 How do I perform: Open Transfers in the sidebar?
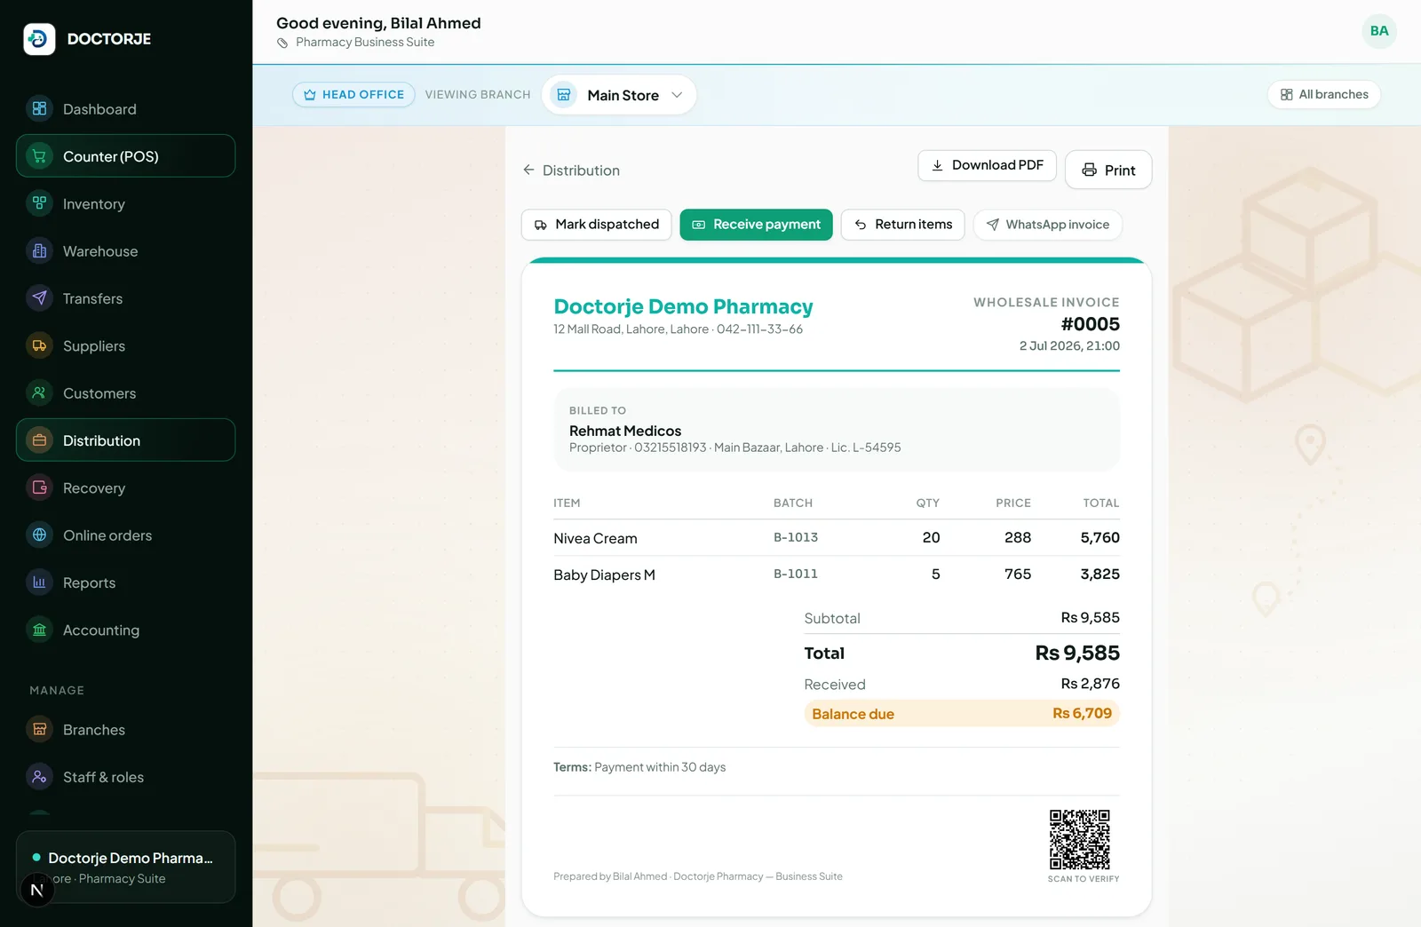click(x=125, y=298)
